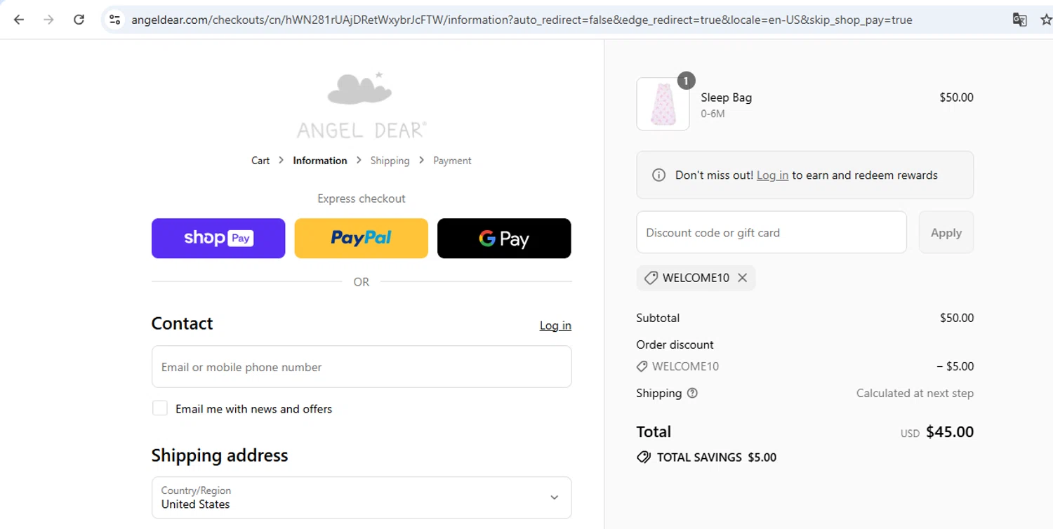Viewport: 1053px width, 529px height.
Task: Click the − $5.00 discount amount
Action: click(955, 366)
